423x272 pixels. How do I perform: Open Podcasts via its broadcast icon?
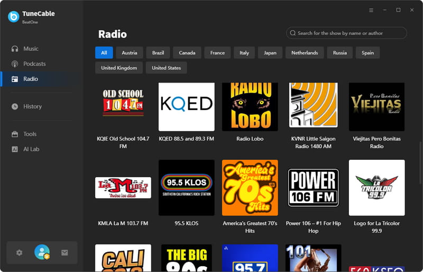tap(15, 64)
